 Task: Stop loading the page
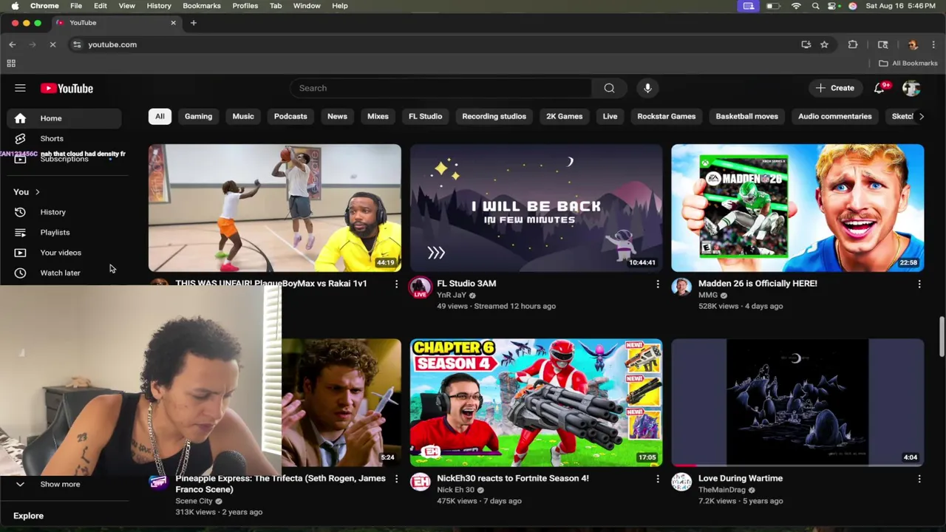pyautogui.click(x=52, y=44)
